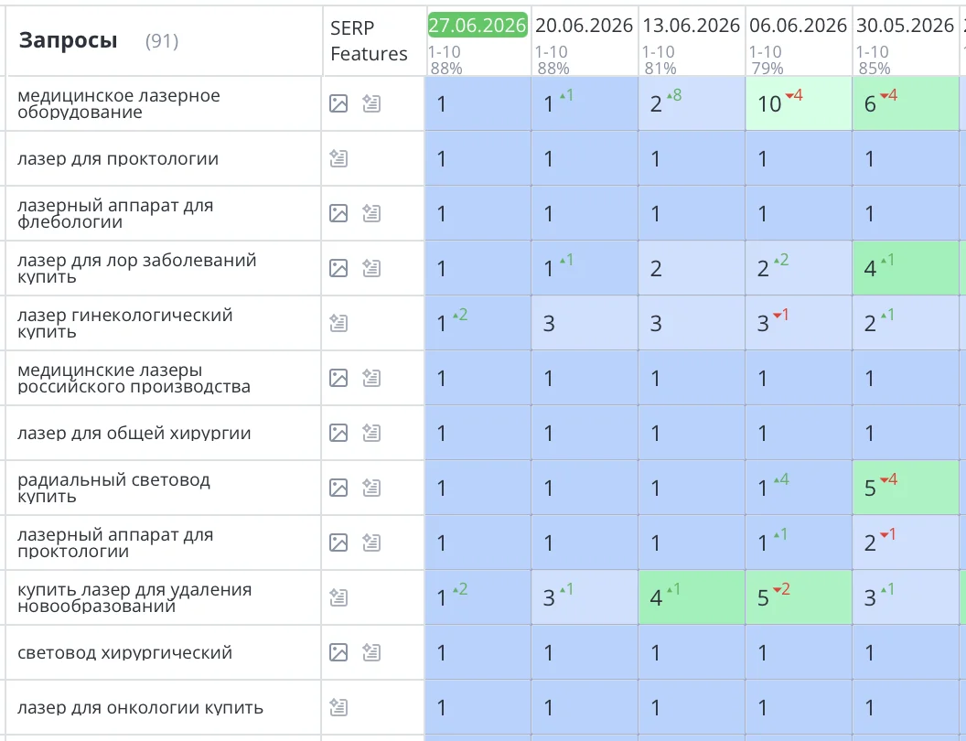966x741 pixels.
Task: Click snippet icon for лазер для онкологии купить
Action: pos(338,707)
